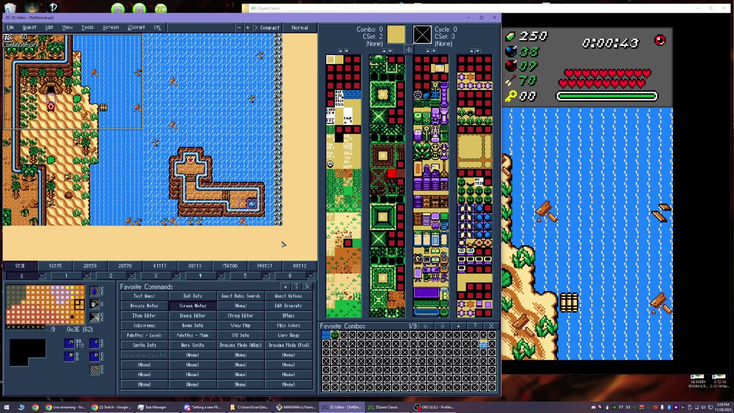Toggle the X box next to map 0
This screenshot has width=734, height=413.
42,276
